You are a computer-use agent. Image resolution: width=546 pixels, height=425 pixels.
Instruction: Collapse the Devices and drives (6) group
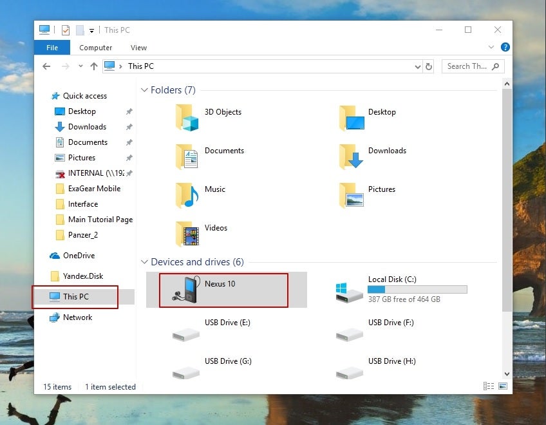pos(144,261)
